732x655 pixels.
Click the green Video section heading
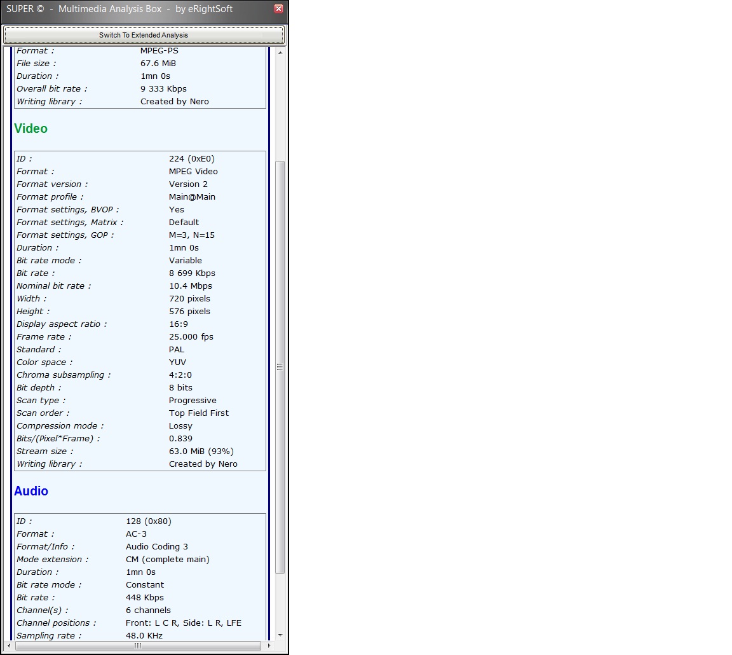click(30, 128)
